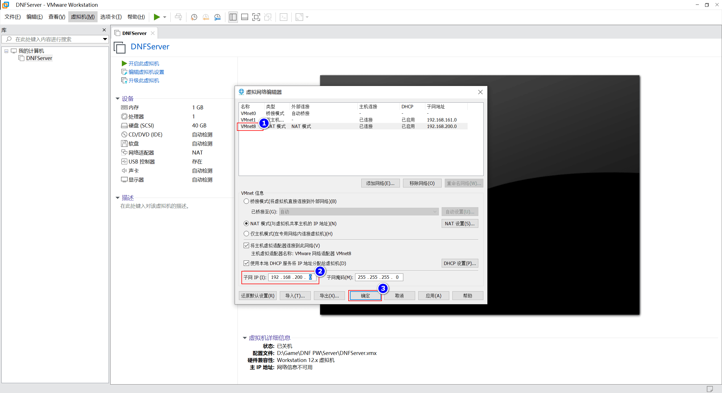This screenshot has width=722, height=393.
Task: Click 导入(T)... button
Action: click(295, 296)
